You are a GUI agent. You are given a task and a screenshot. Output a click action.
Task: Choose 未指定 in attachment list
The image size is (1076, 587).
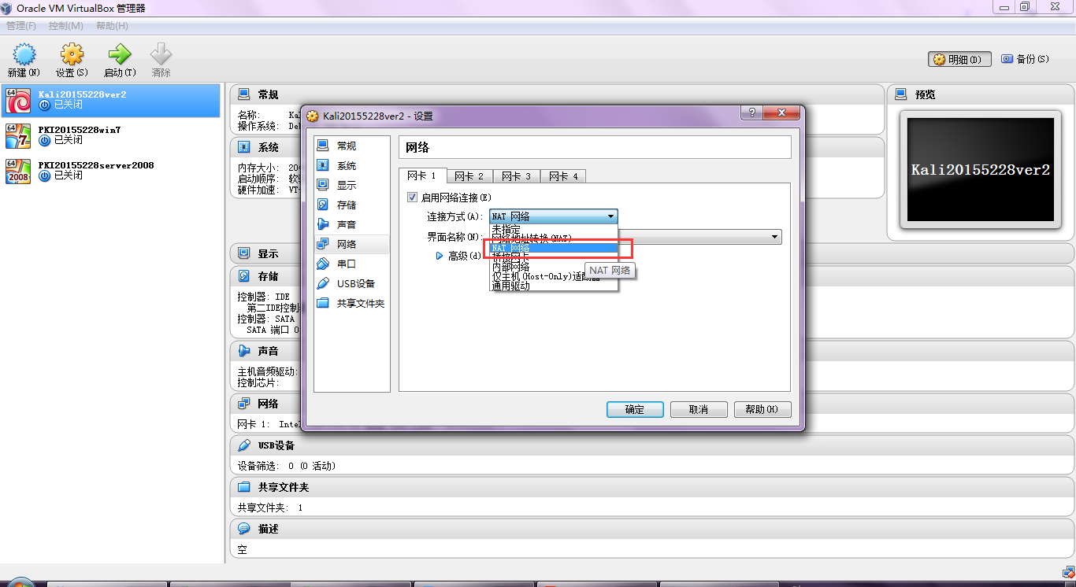pyautogui.click(x=553, y=229)
